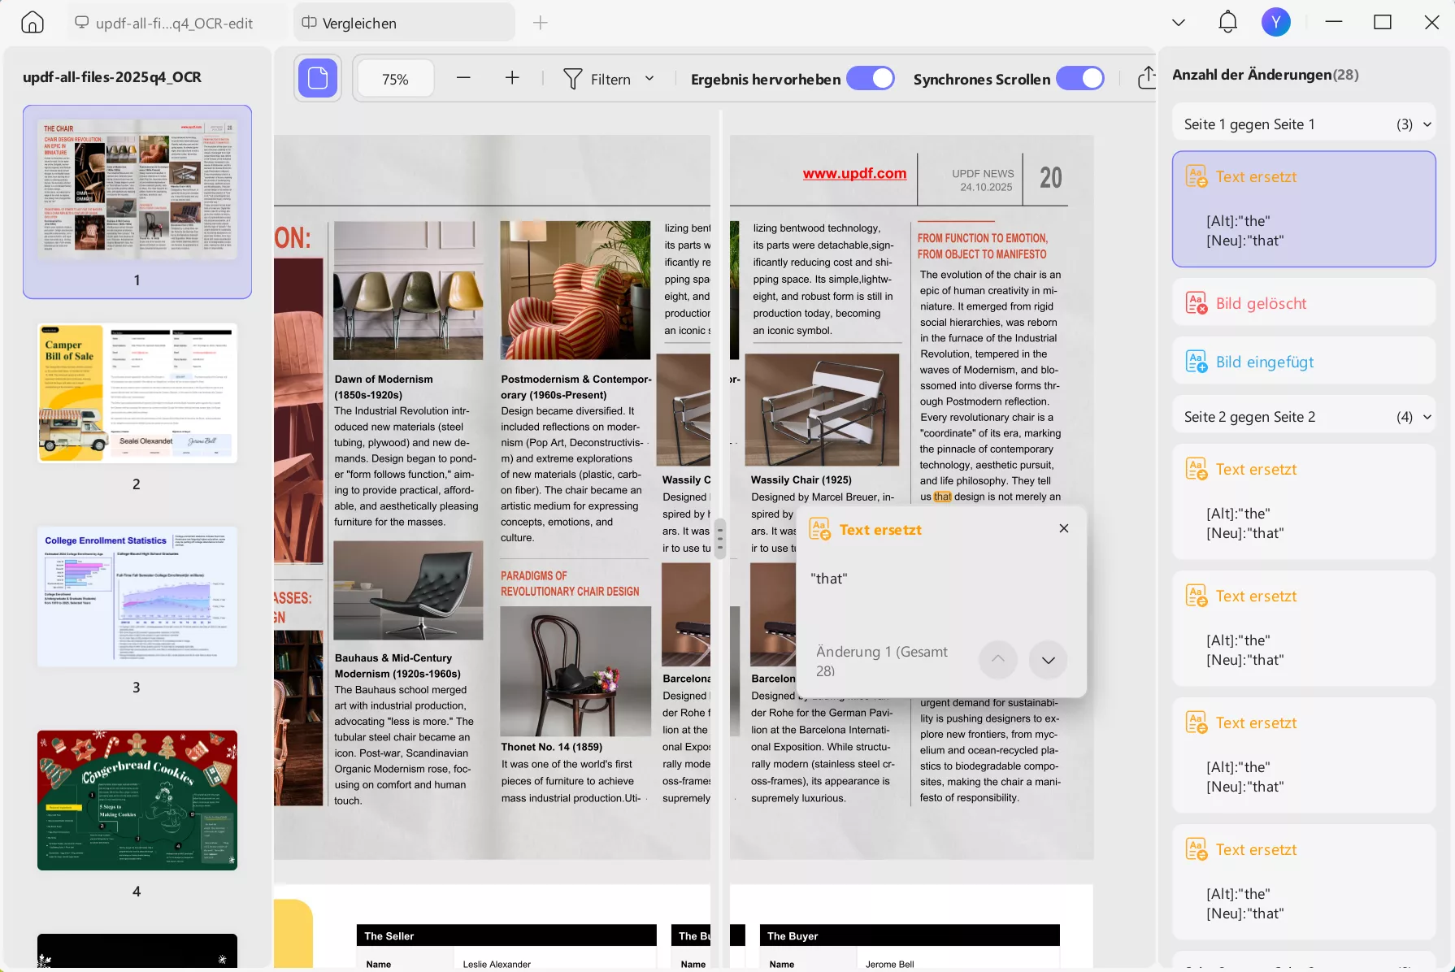Image resolution: width=1455 pixels, height=972 pixels.
Task: Click the 75% zoom level control
Action: tap(395, 78)
